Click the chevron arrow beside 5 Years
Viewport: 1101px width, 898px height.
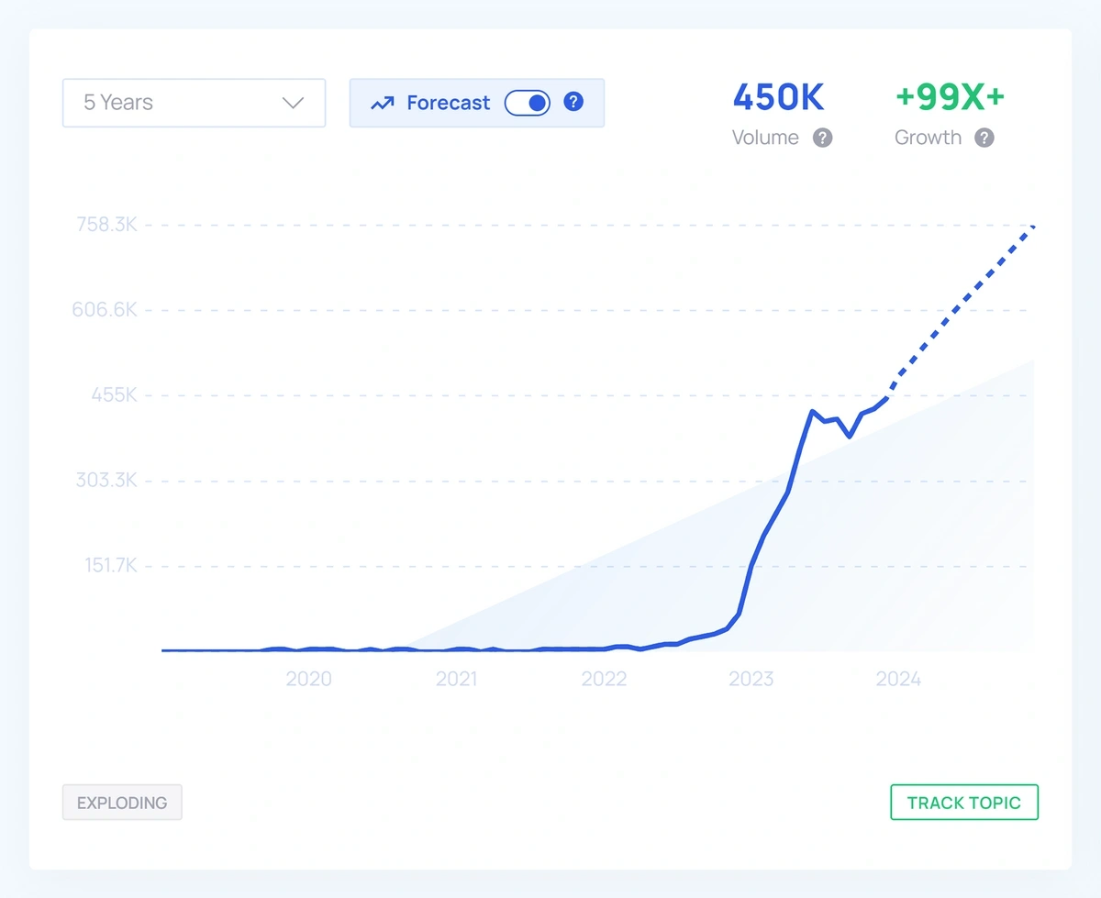pos(293,103)
